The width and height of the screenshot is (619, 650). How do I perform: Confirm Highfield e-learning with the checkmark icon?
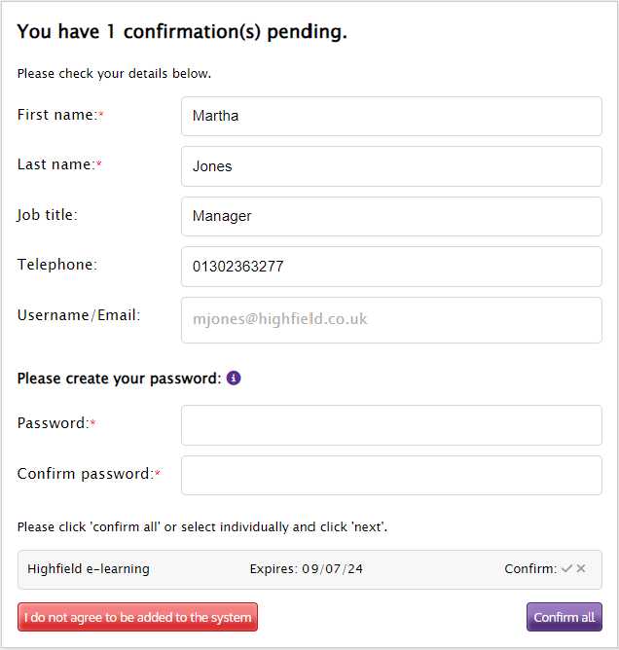tap(566, 568)
